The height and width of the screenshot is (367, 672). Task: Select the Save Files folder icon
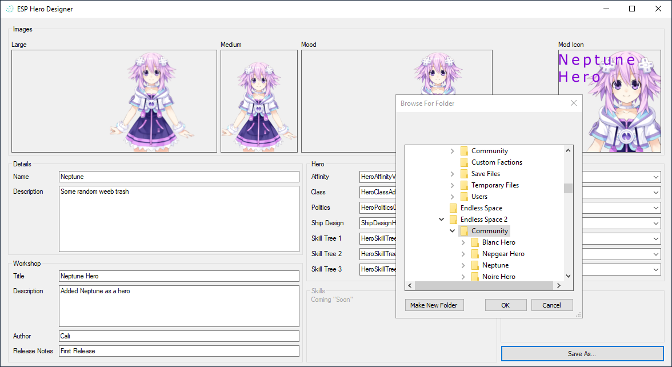(x=464, y=174)
